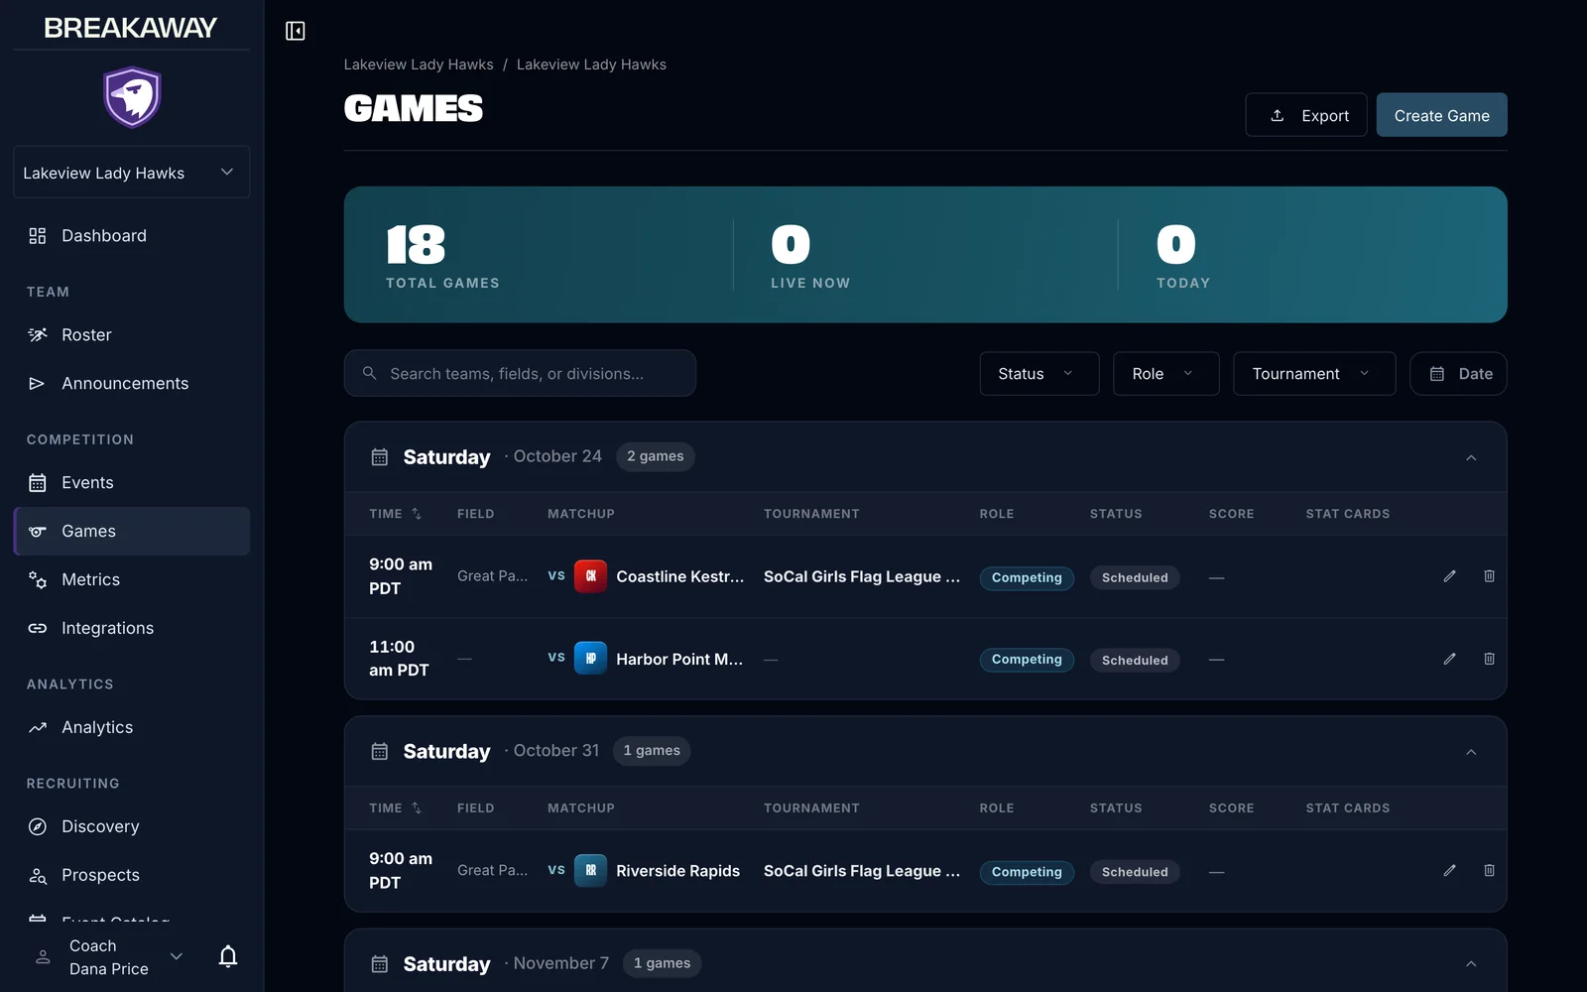Collapse the sidebar panel icon
Image resolution: width=1587 pixels, height=992 pixels.
pyautogui.click(x=295, y=31)
